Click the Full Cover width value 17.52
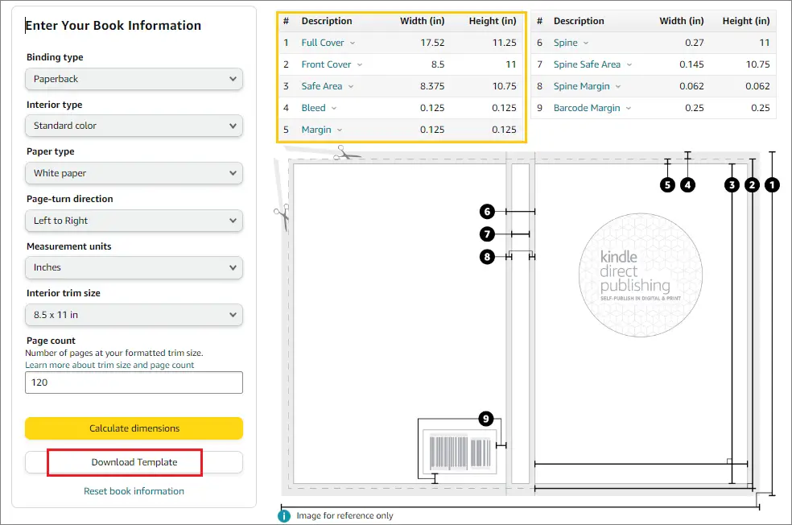Viewport: 792px width, 525px height. point(432,43)
